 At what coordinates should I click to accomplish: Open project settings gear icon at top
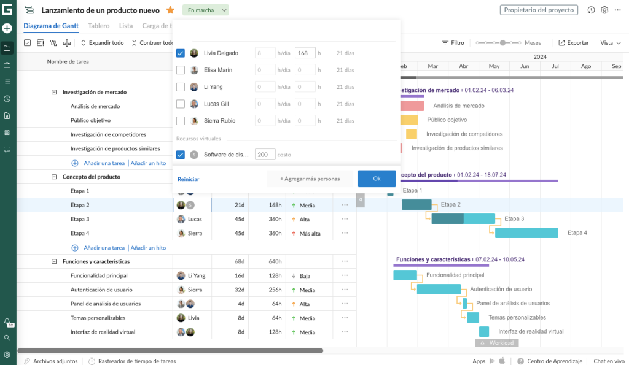coord(604,10)
